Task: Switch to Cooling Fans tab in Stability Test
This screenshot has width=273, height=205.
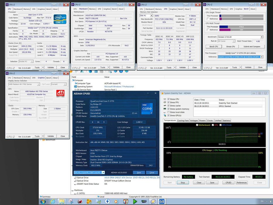Action: coord(183,121)
